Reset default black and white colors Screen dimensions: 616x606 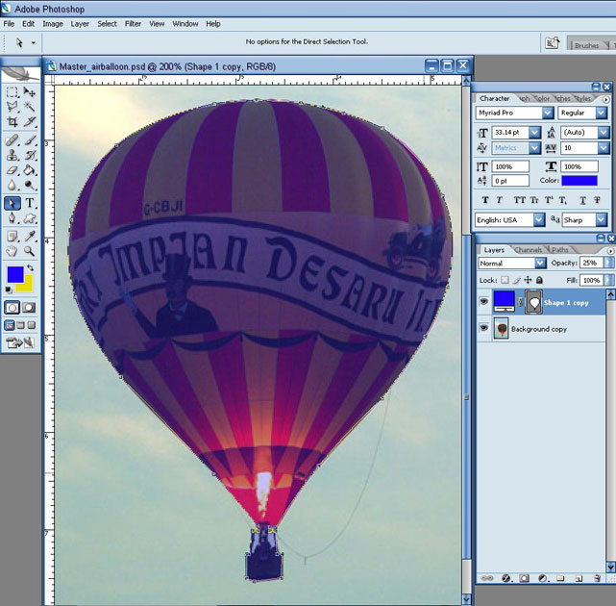[9, 290]
